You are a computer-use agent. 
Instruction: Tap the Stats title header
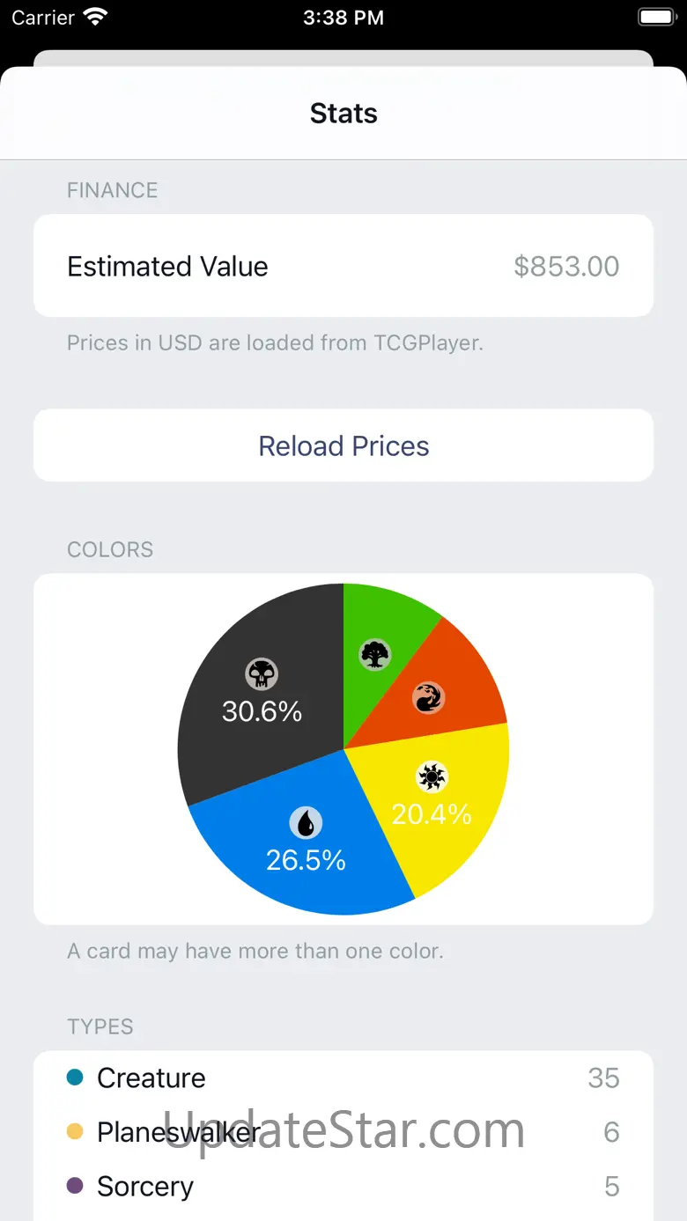(x=343, y=114)
